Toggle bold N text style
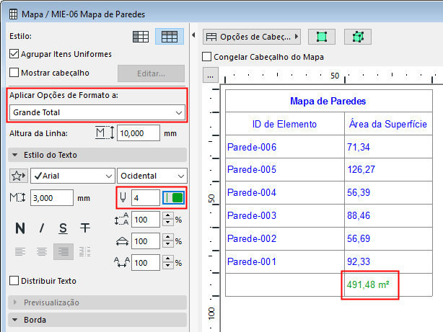This screenshot has height=332, width=443. (x=20, y=228)
